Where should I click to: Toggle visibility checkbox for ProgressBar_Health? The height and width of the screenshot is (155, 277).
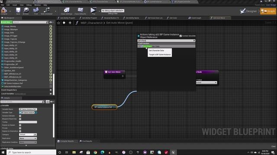click(x=51, y=61)
